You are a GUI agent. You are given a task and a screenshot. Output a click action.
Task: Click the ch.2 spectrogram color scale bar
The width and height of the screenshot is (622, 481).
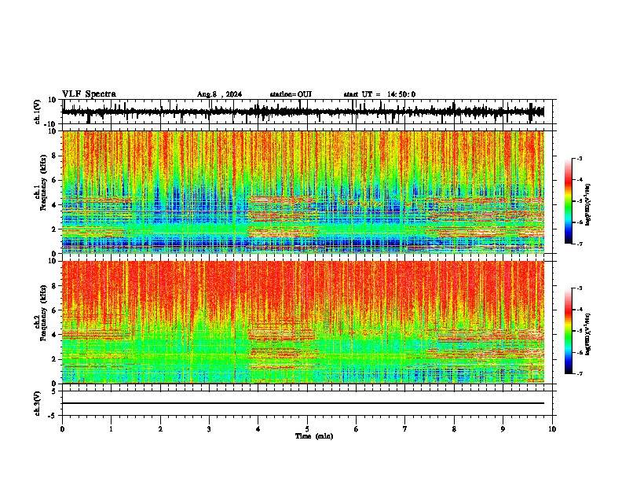point(568,331)
